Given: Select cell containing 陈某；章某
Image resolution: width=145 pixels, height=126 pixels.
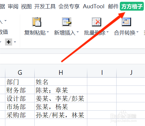Looking at the screenshot, I should 61,90.
